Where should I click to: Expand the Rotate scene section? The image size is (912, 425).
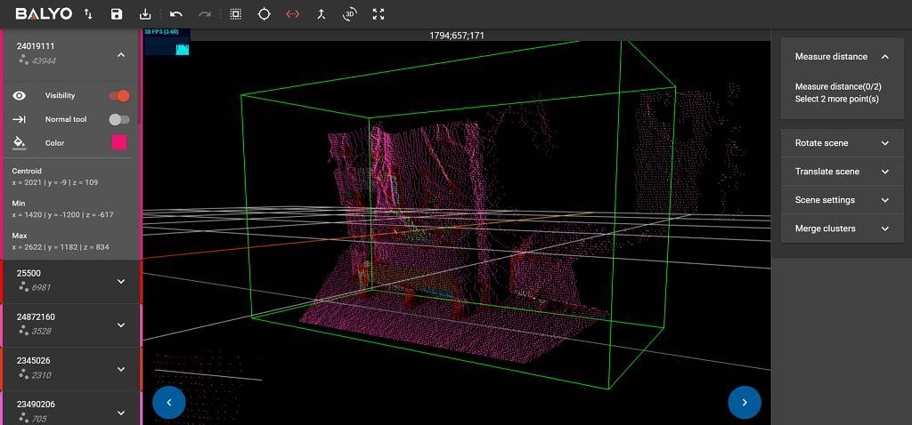(843, 143)
